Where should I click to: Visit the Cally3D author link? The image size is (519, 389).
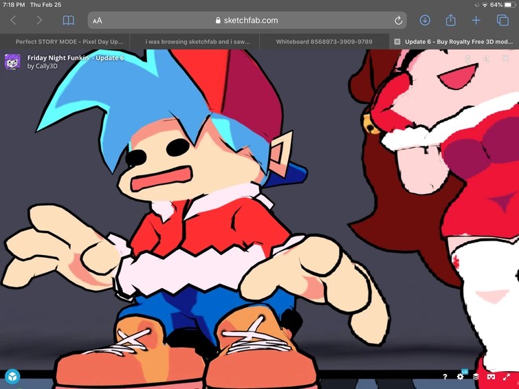pos(46,66)
